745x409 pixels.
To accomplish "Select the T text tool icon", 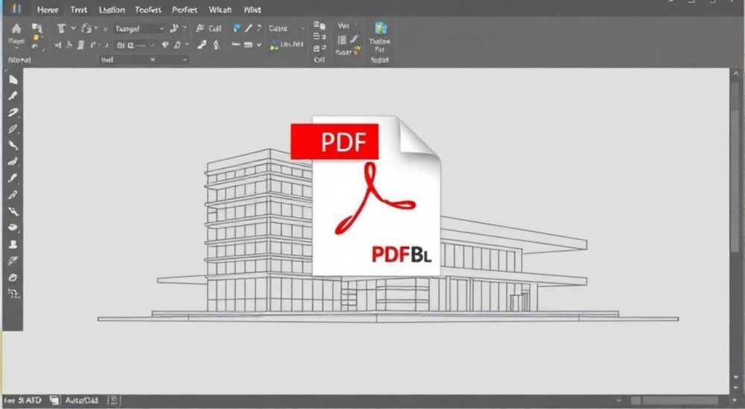I will click(x=61, y=28).
